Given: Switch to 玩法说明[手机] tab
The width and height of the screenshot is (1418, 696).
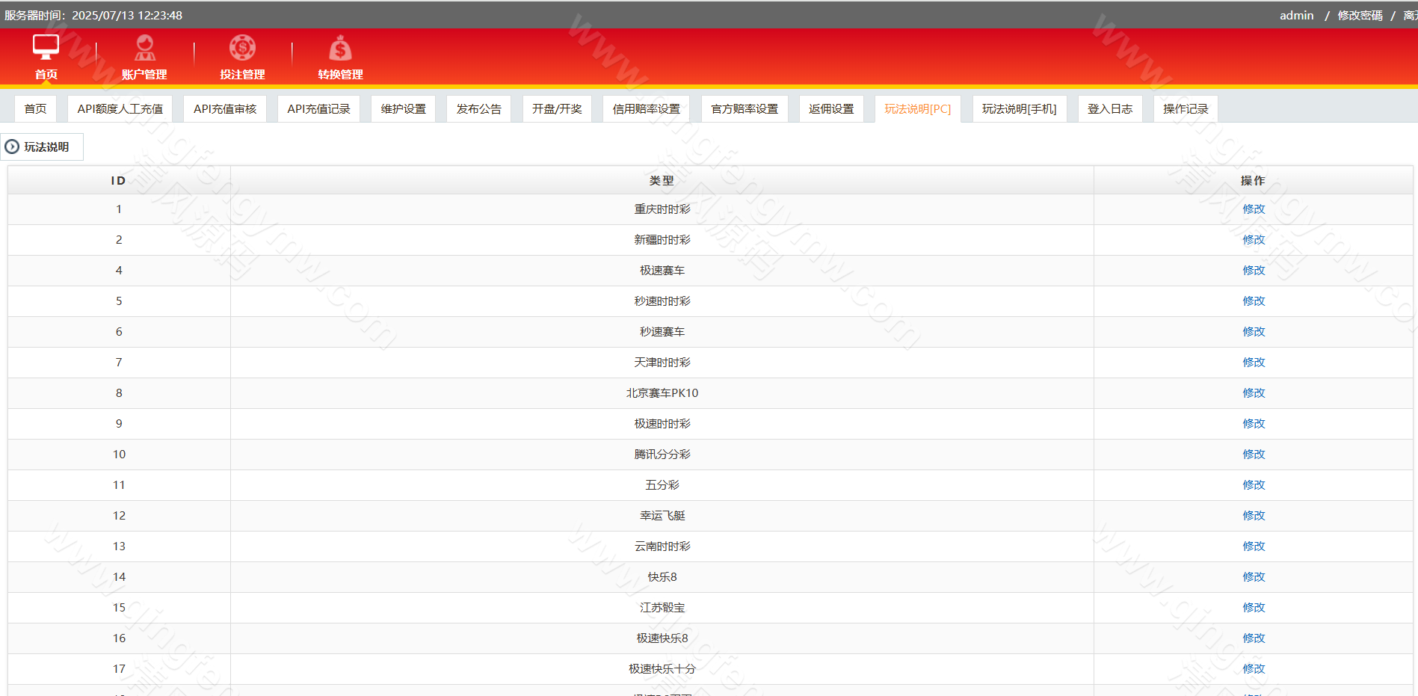Looking at the screenshot, I should pyautogui.click(x=1019, y=109).
